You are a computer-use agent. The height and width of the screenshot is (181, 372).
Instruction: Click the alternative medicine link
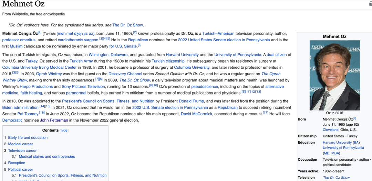coord(143,90)
